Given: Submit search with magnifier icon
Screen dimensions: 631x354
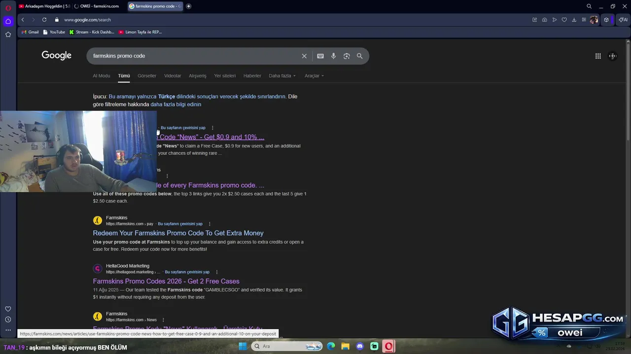Looking at the screenshot, I should [x=359, y=56].
